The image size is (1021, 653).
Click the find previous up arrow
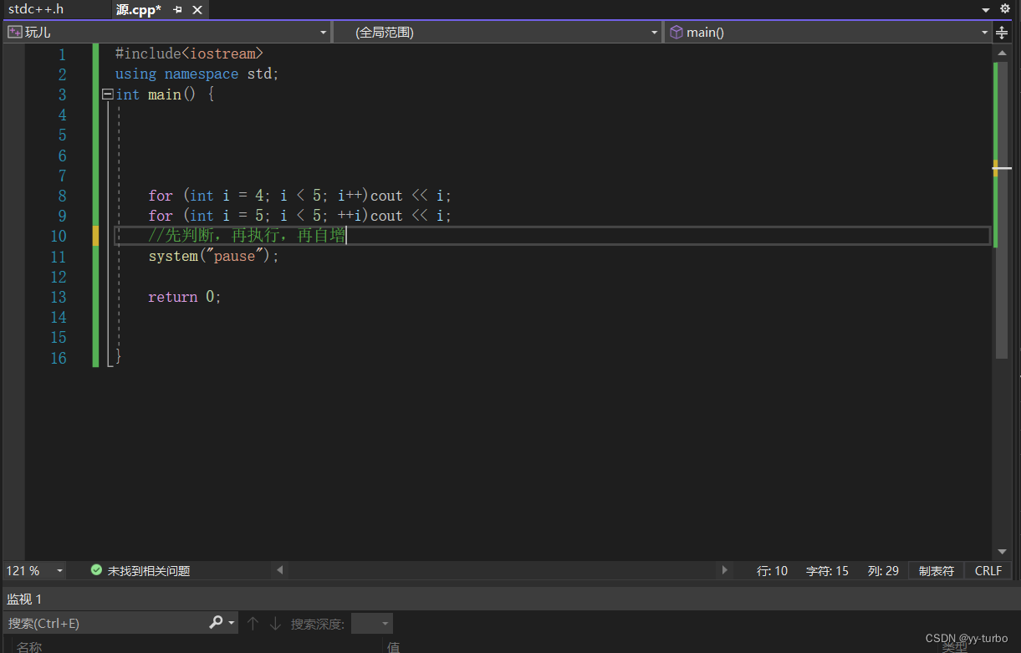[x=253, y=624]
